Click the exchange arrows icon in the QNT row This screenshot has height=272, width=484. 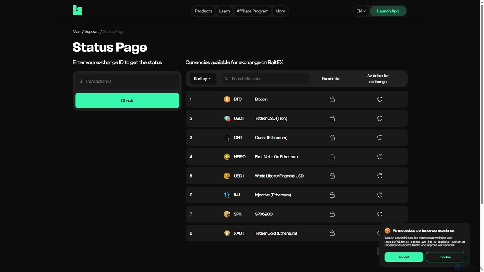[380, 138]
